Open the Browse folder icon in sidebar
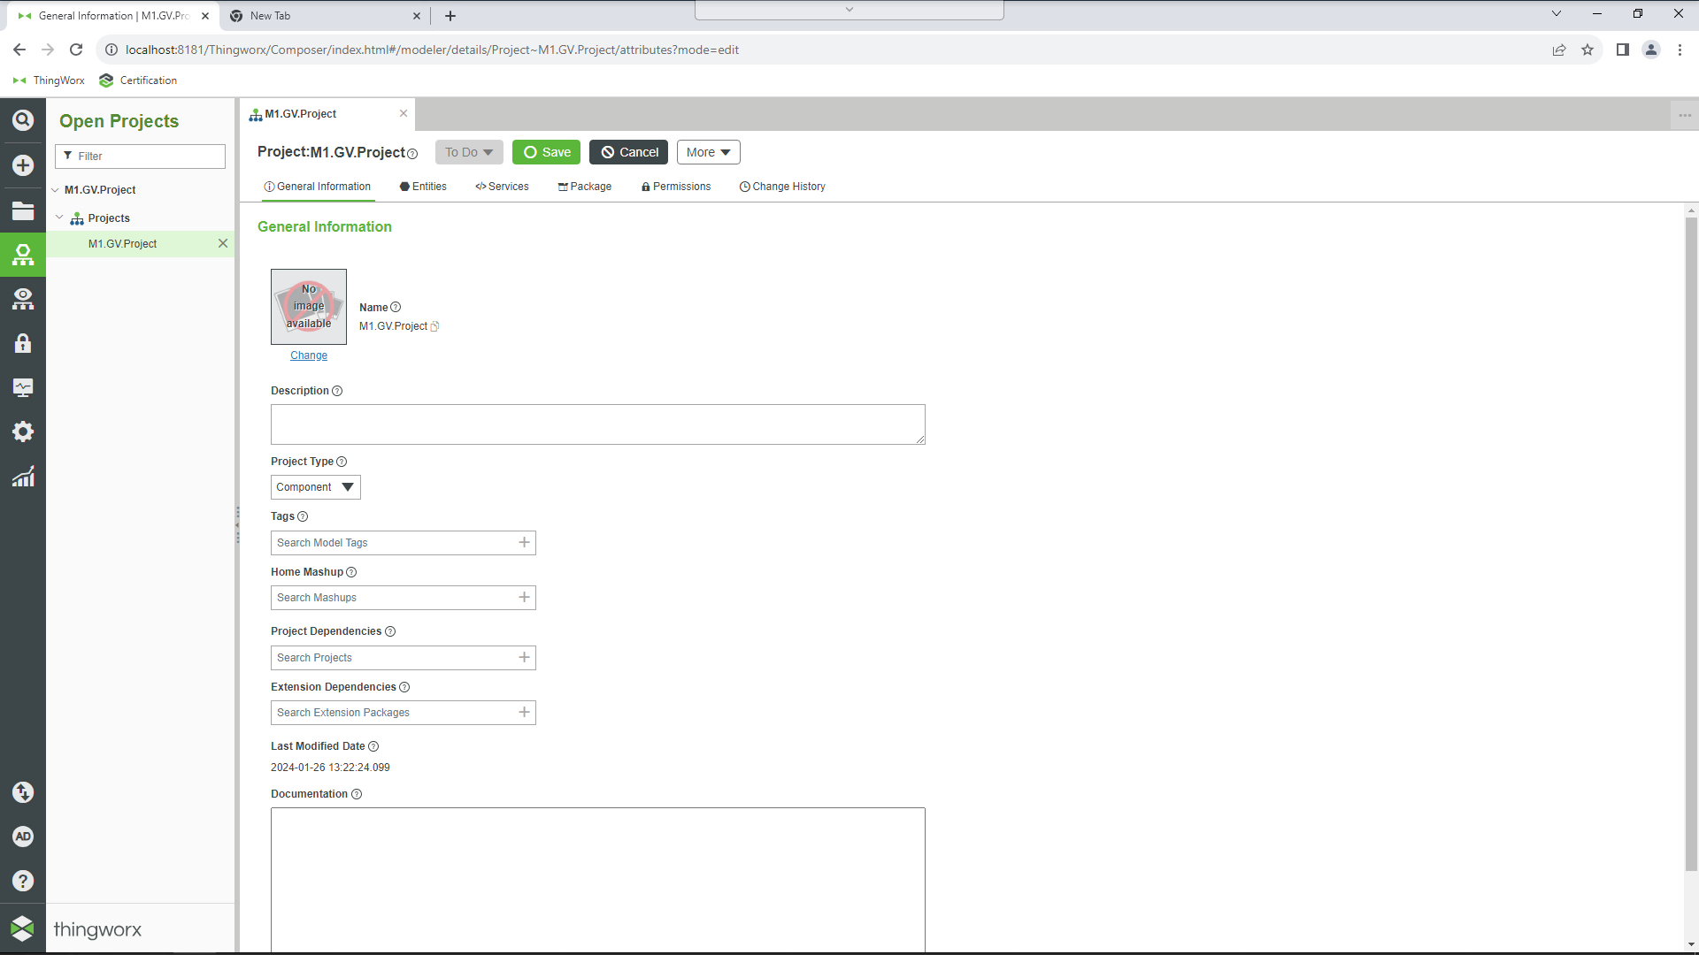Screen dimensions: 1699x955 23,210
